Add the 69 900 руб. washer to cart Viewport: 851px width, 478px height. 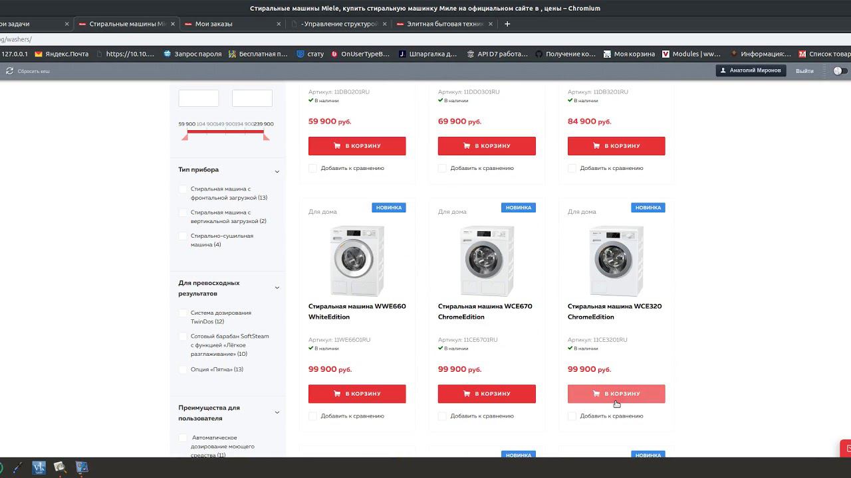pyautogui.click(x=487, y=146)
